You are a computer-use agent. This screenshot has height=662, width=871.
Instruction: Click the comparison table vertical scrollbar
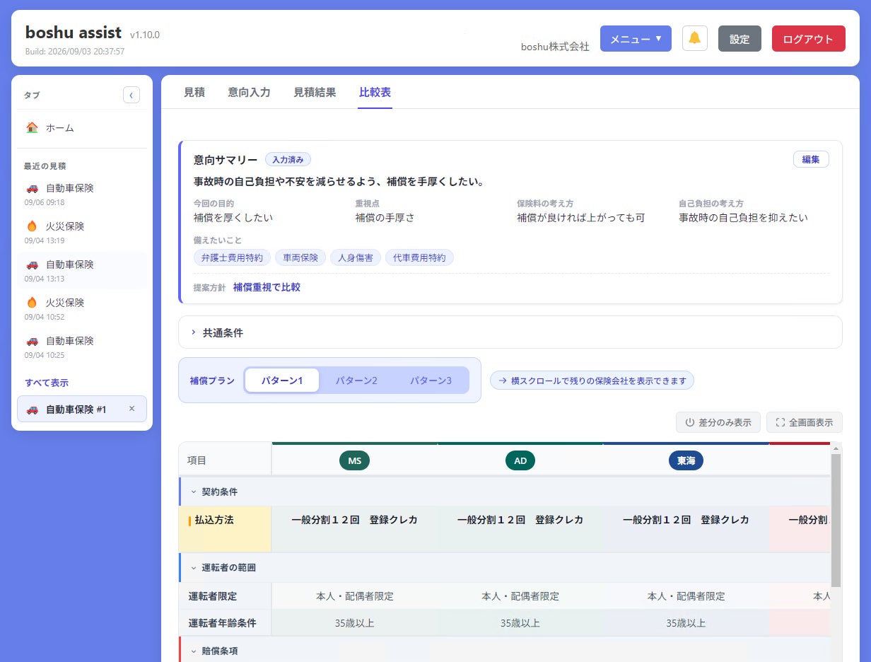tap(836, 520)
